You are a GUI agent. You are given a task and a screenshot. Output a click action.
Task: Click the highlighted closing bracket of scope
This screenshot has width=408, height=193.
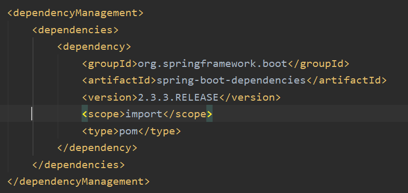pyautogui.click(x=209, y=114)
